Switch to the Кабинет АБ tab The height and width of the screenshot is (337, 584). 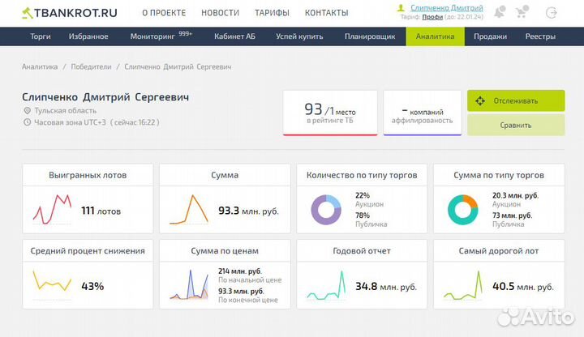[234, 36]
